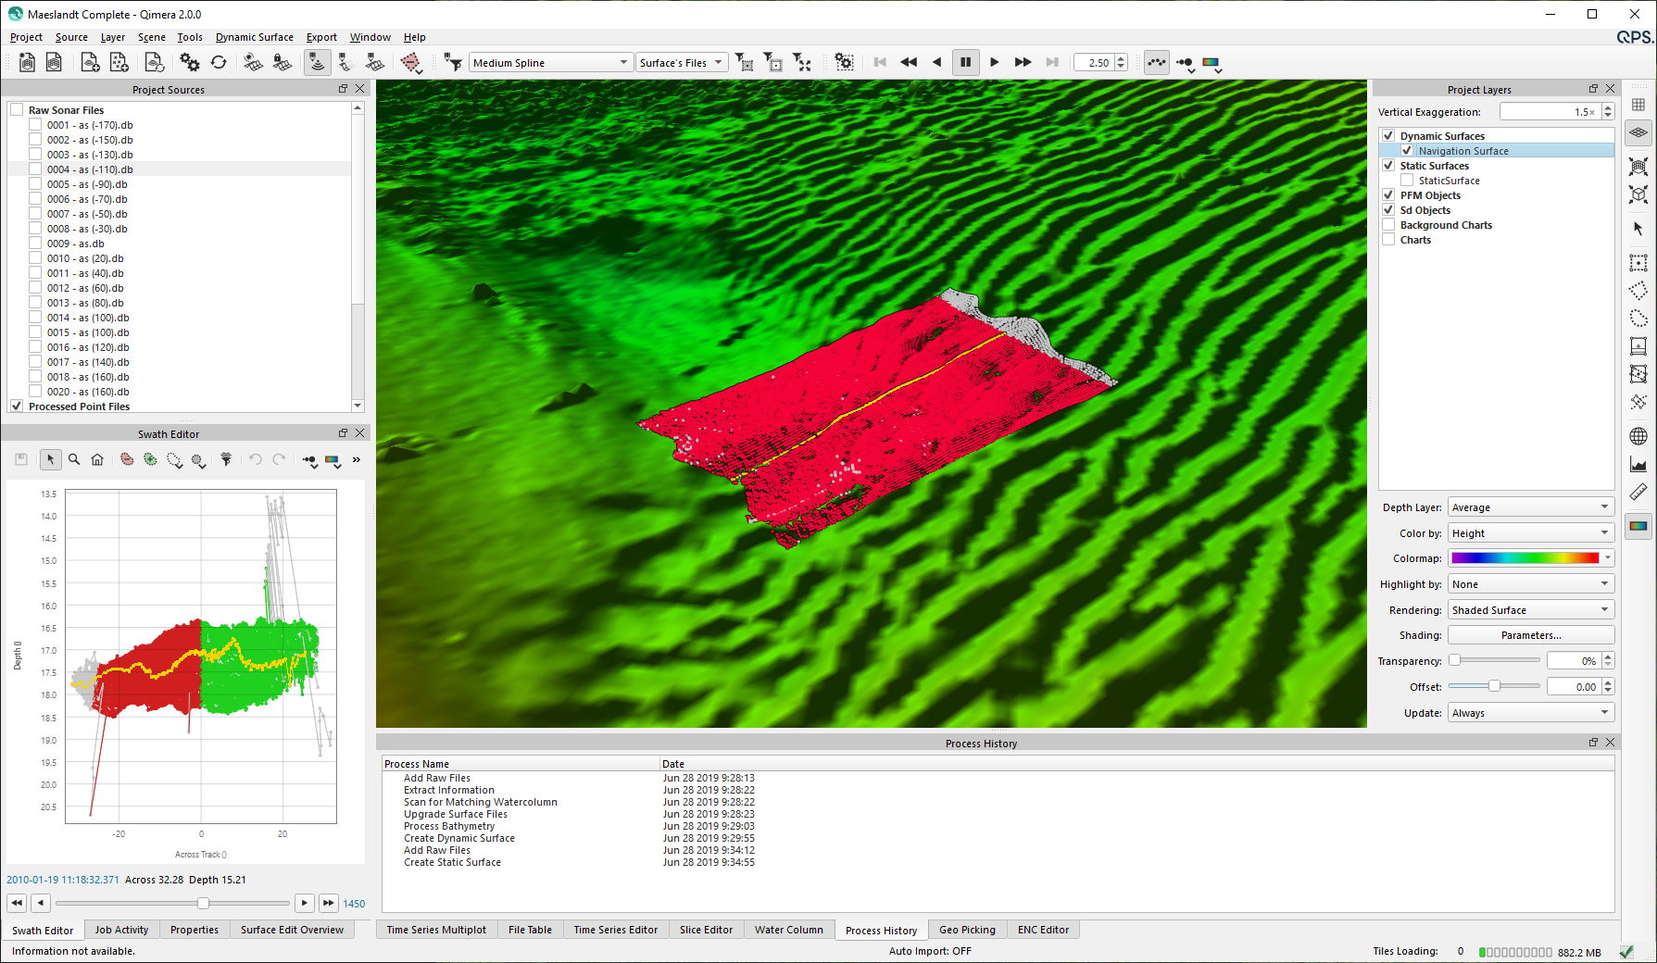Click the pause playback button
Screen dimensions: 1657x963
click(965, 62)
